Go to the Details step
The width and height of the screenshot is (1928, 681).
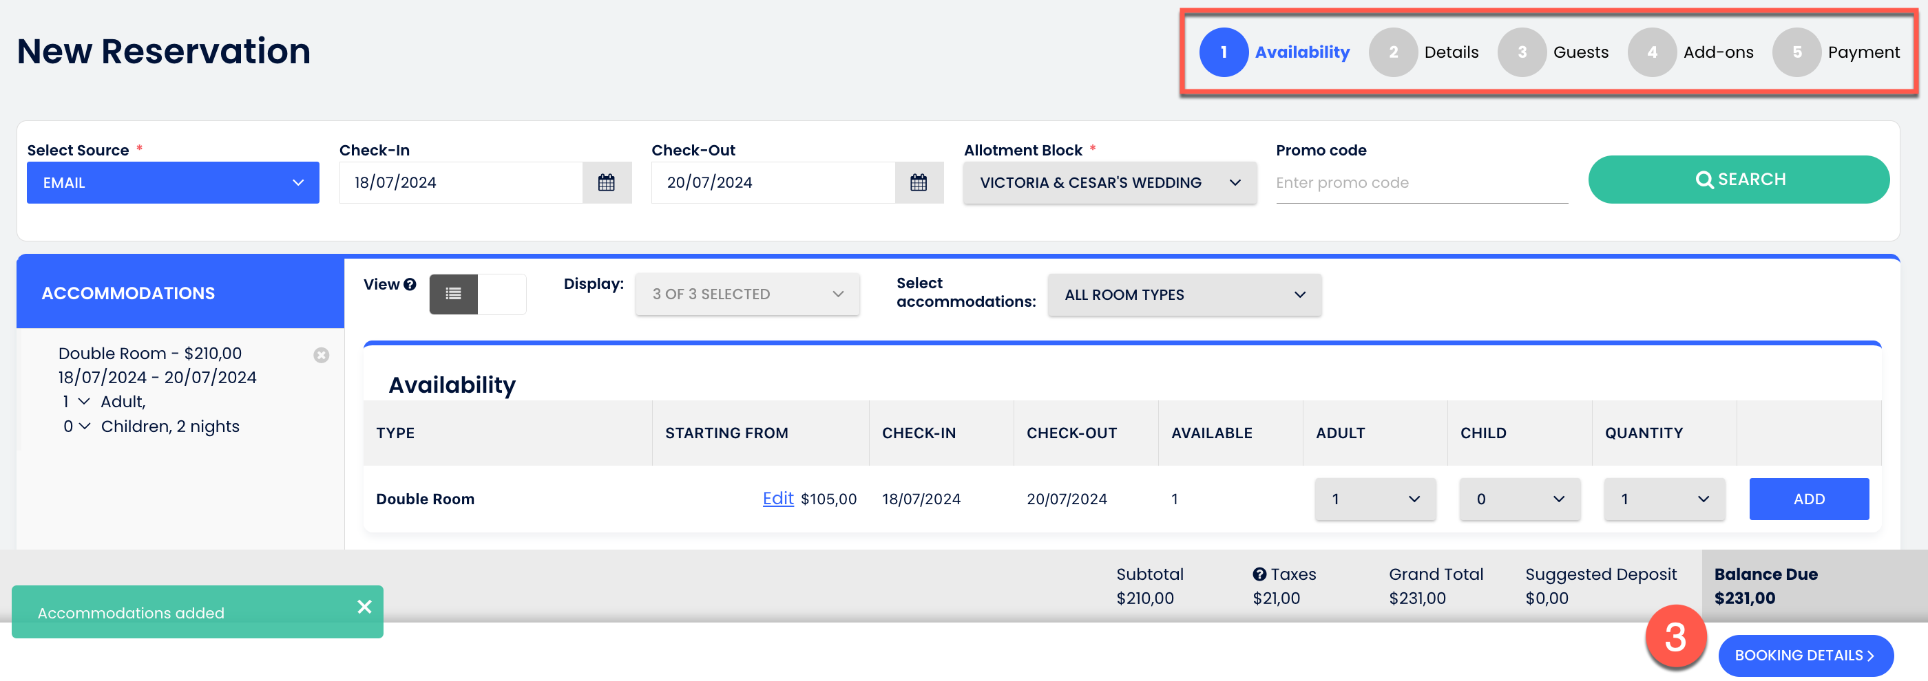click(x=1424, y=52)
